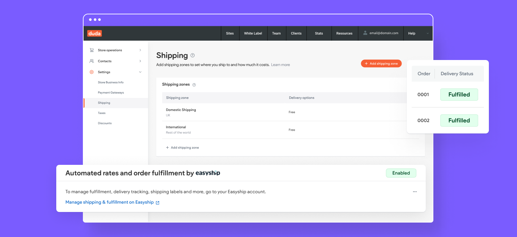Open the Help dropdown arrow
The height and width of the screenshot is (237, 517).
(x=427, y=33)
